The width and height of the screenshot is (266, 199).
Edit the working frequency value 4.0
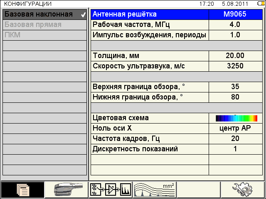pos(236,25)
